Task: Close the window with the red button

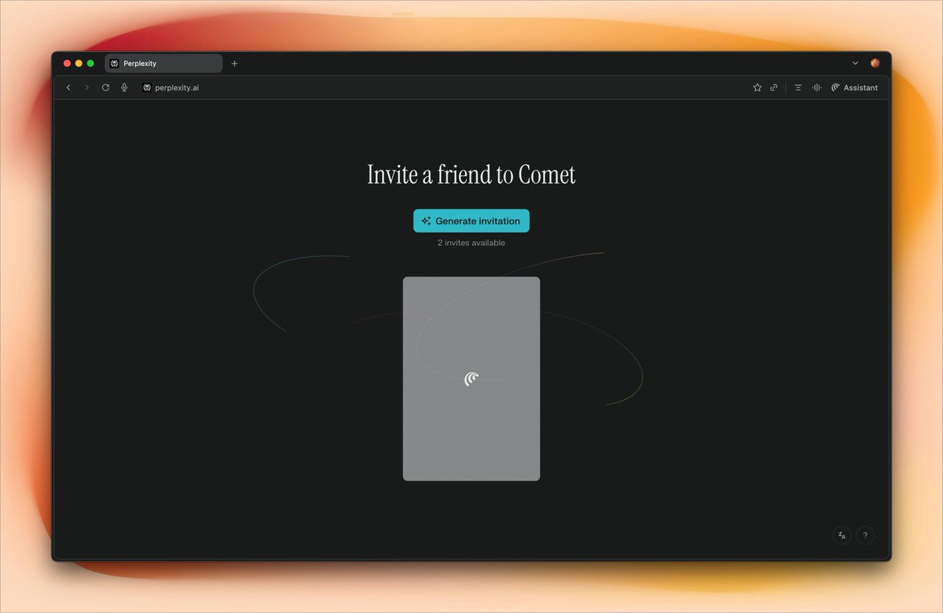Action: [x=67, y=63]
